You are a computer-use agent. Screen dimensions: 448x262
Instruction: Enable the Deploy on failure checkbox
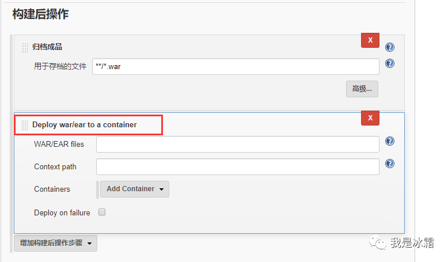coord(102,212)
